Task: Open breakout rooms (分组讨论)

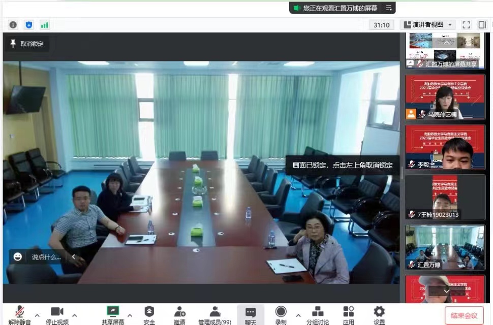Action: click(x=318, y=313)
